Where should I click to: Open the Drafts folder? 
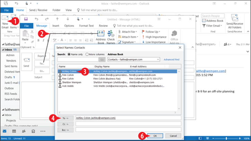(x=8, y=77)
